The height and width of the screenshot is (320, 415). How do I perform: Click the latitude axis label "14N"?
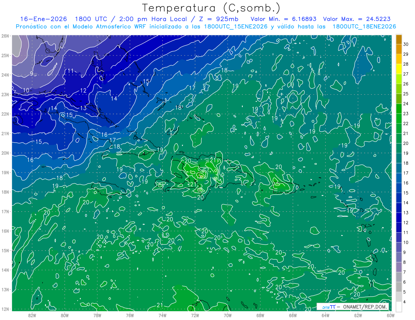[x=5, y=270]
